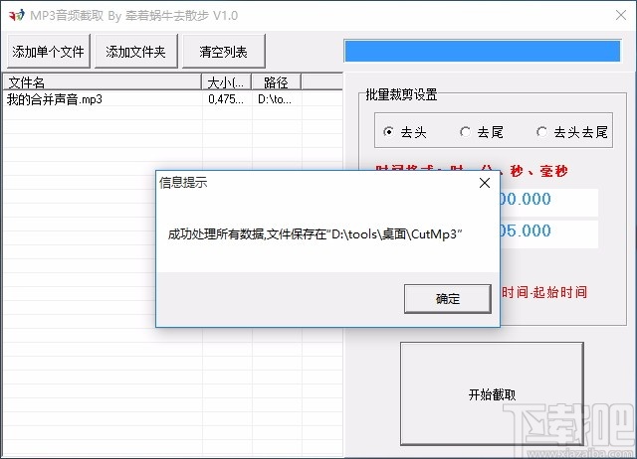The image size is (637, 459).
Task: Click the path cell D:\to...
Action: (x=275, y=99)
